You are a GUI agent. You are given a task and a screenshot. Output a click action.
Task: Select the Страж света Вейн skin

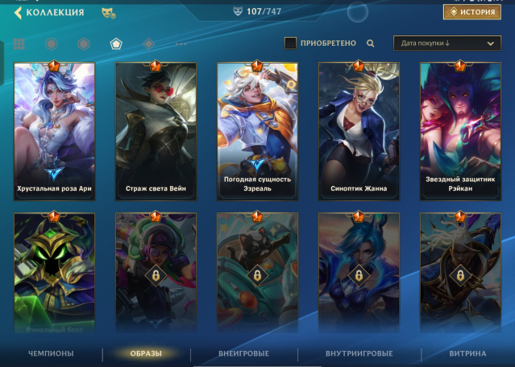tap(156, 131)
